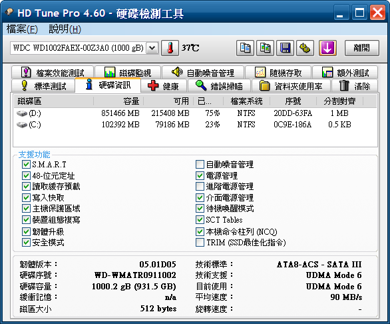Open the drive selection dropdown
The width and height of the screenshot is (390, 324).
(152, 48)
